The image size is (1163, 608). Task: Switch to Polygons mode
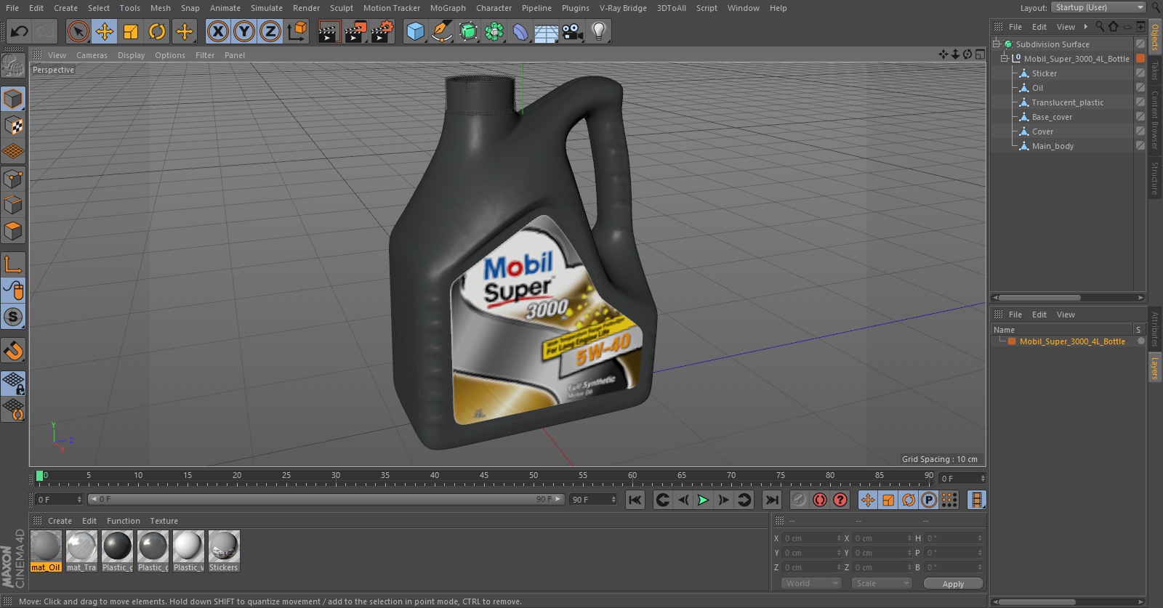(x=13, y=231)
